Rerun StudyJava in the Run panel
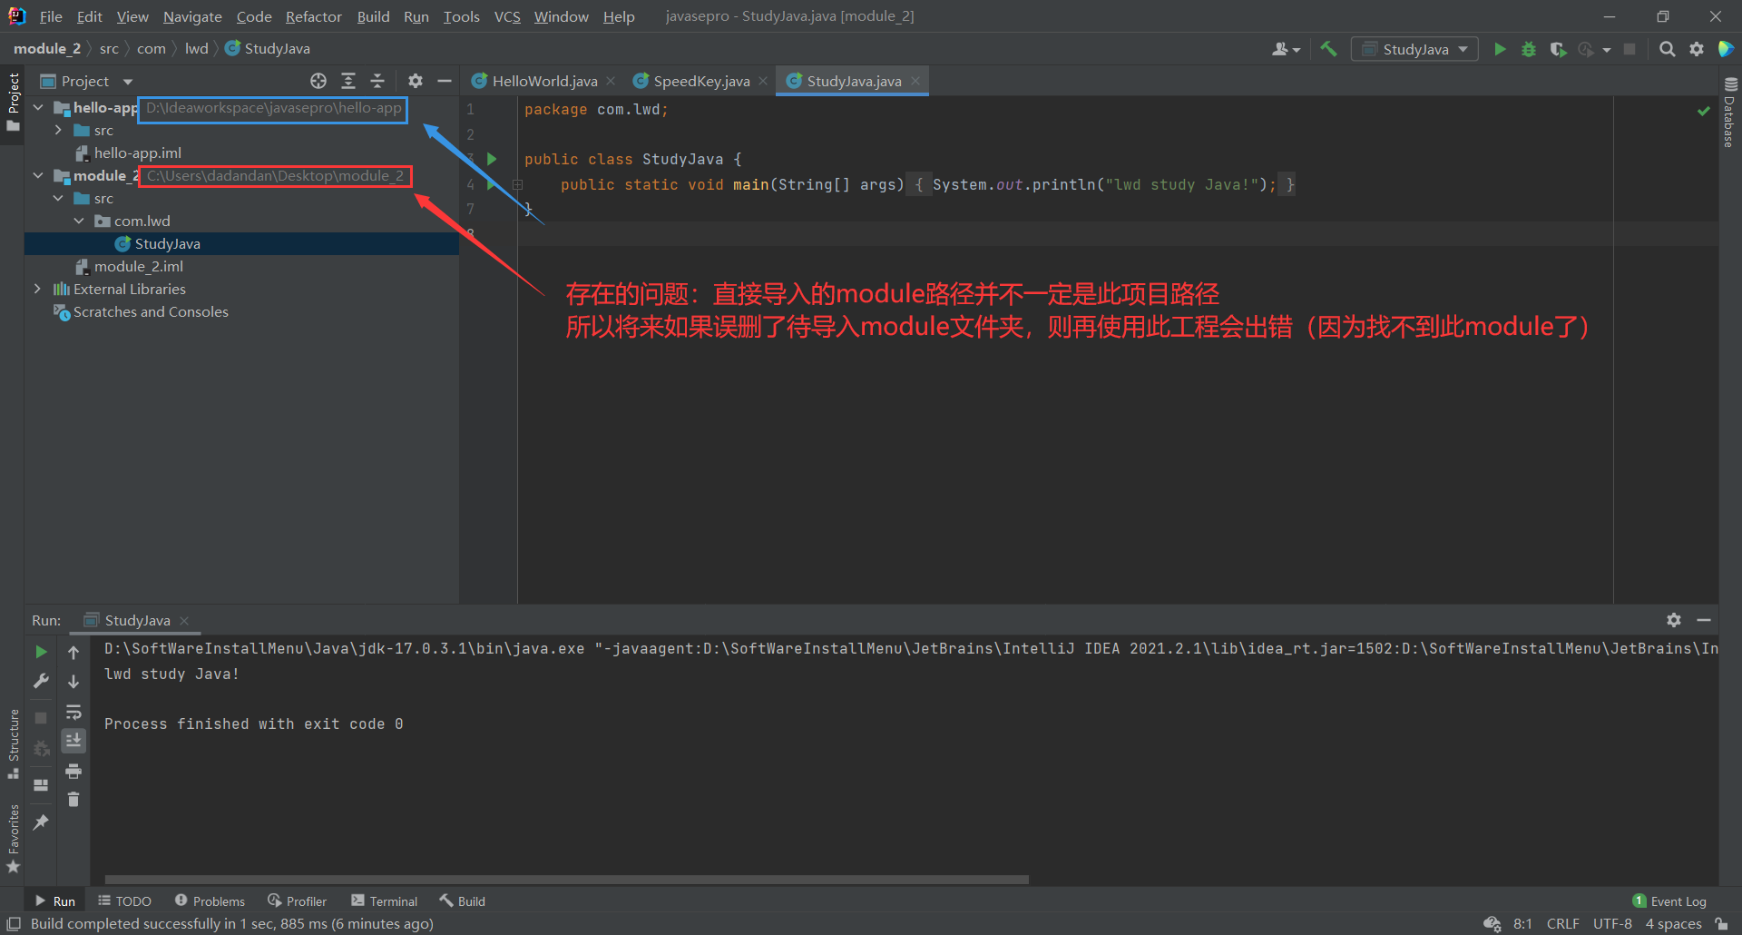Viewport: 1742px width, 935px height. 41,652
